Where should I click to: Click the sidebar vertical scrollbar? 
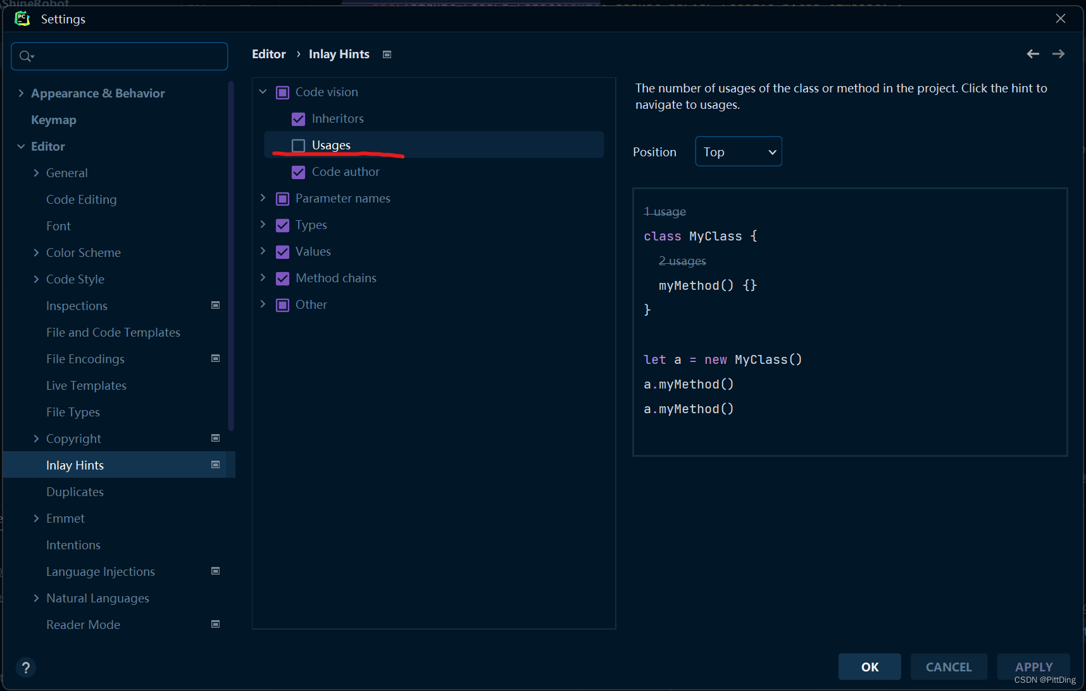coord(231,256)
